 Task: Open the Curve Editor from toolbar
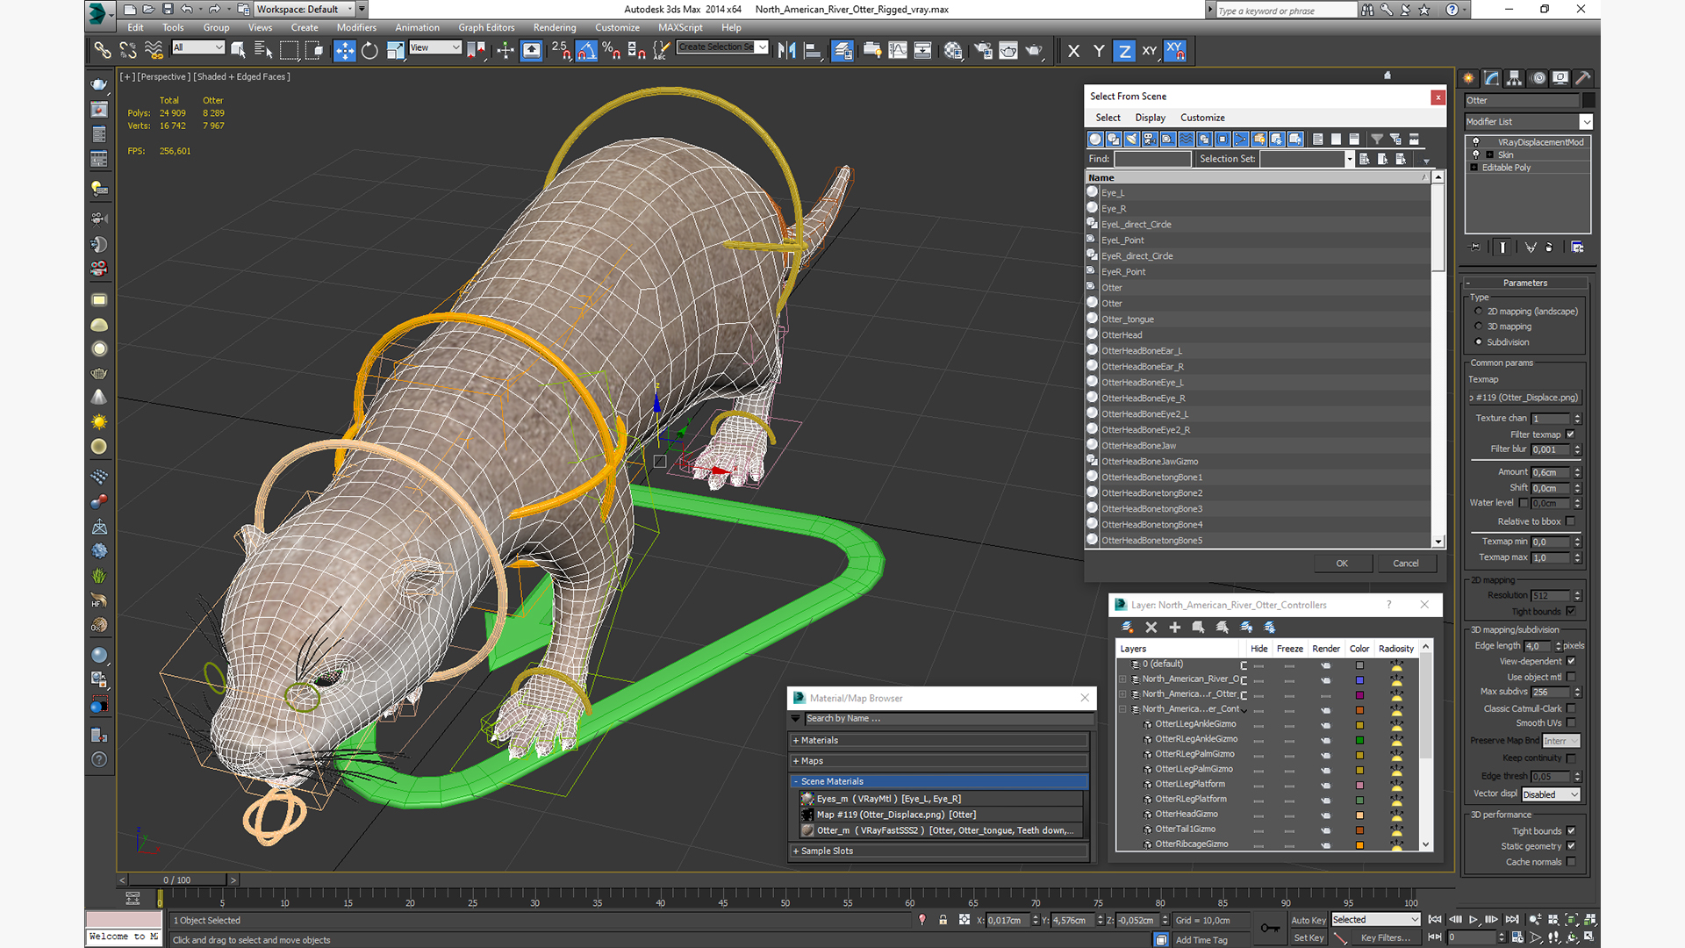[897, 51]
